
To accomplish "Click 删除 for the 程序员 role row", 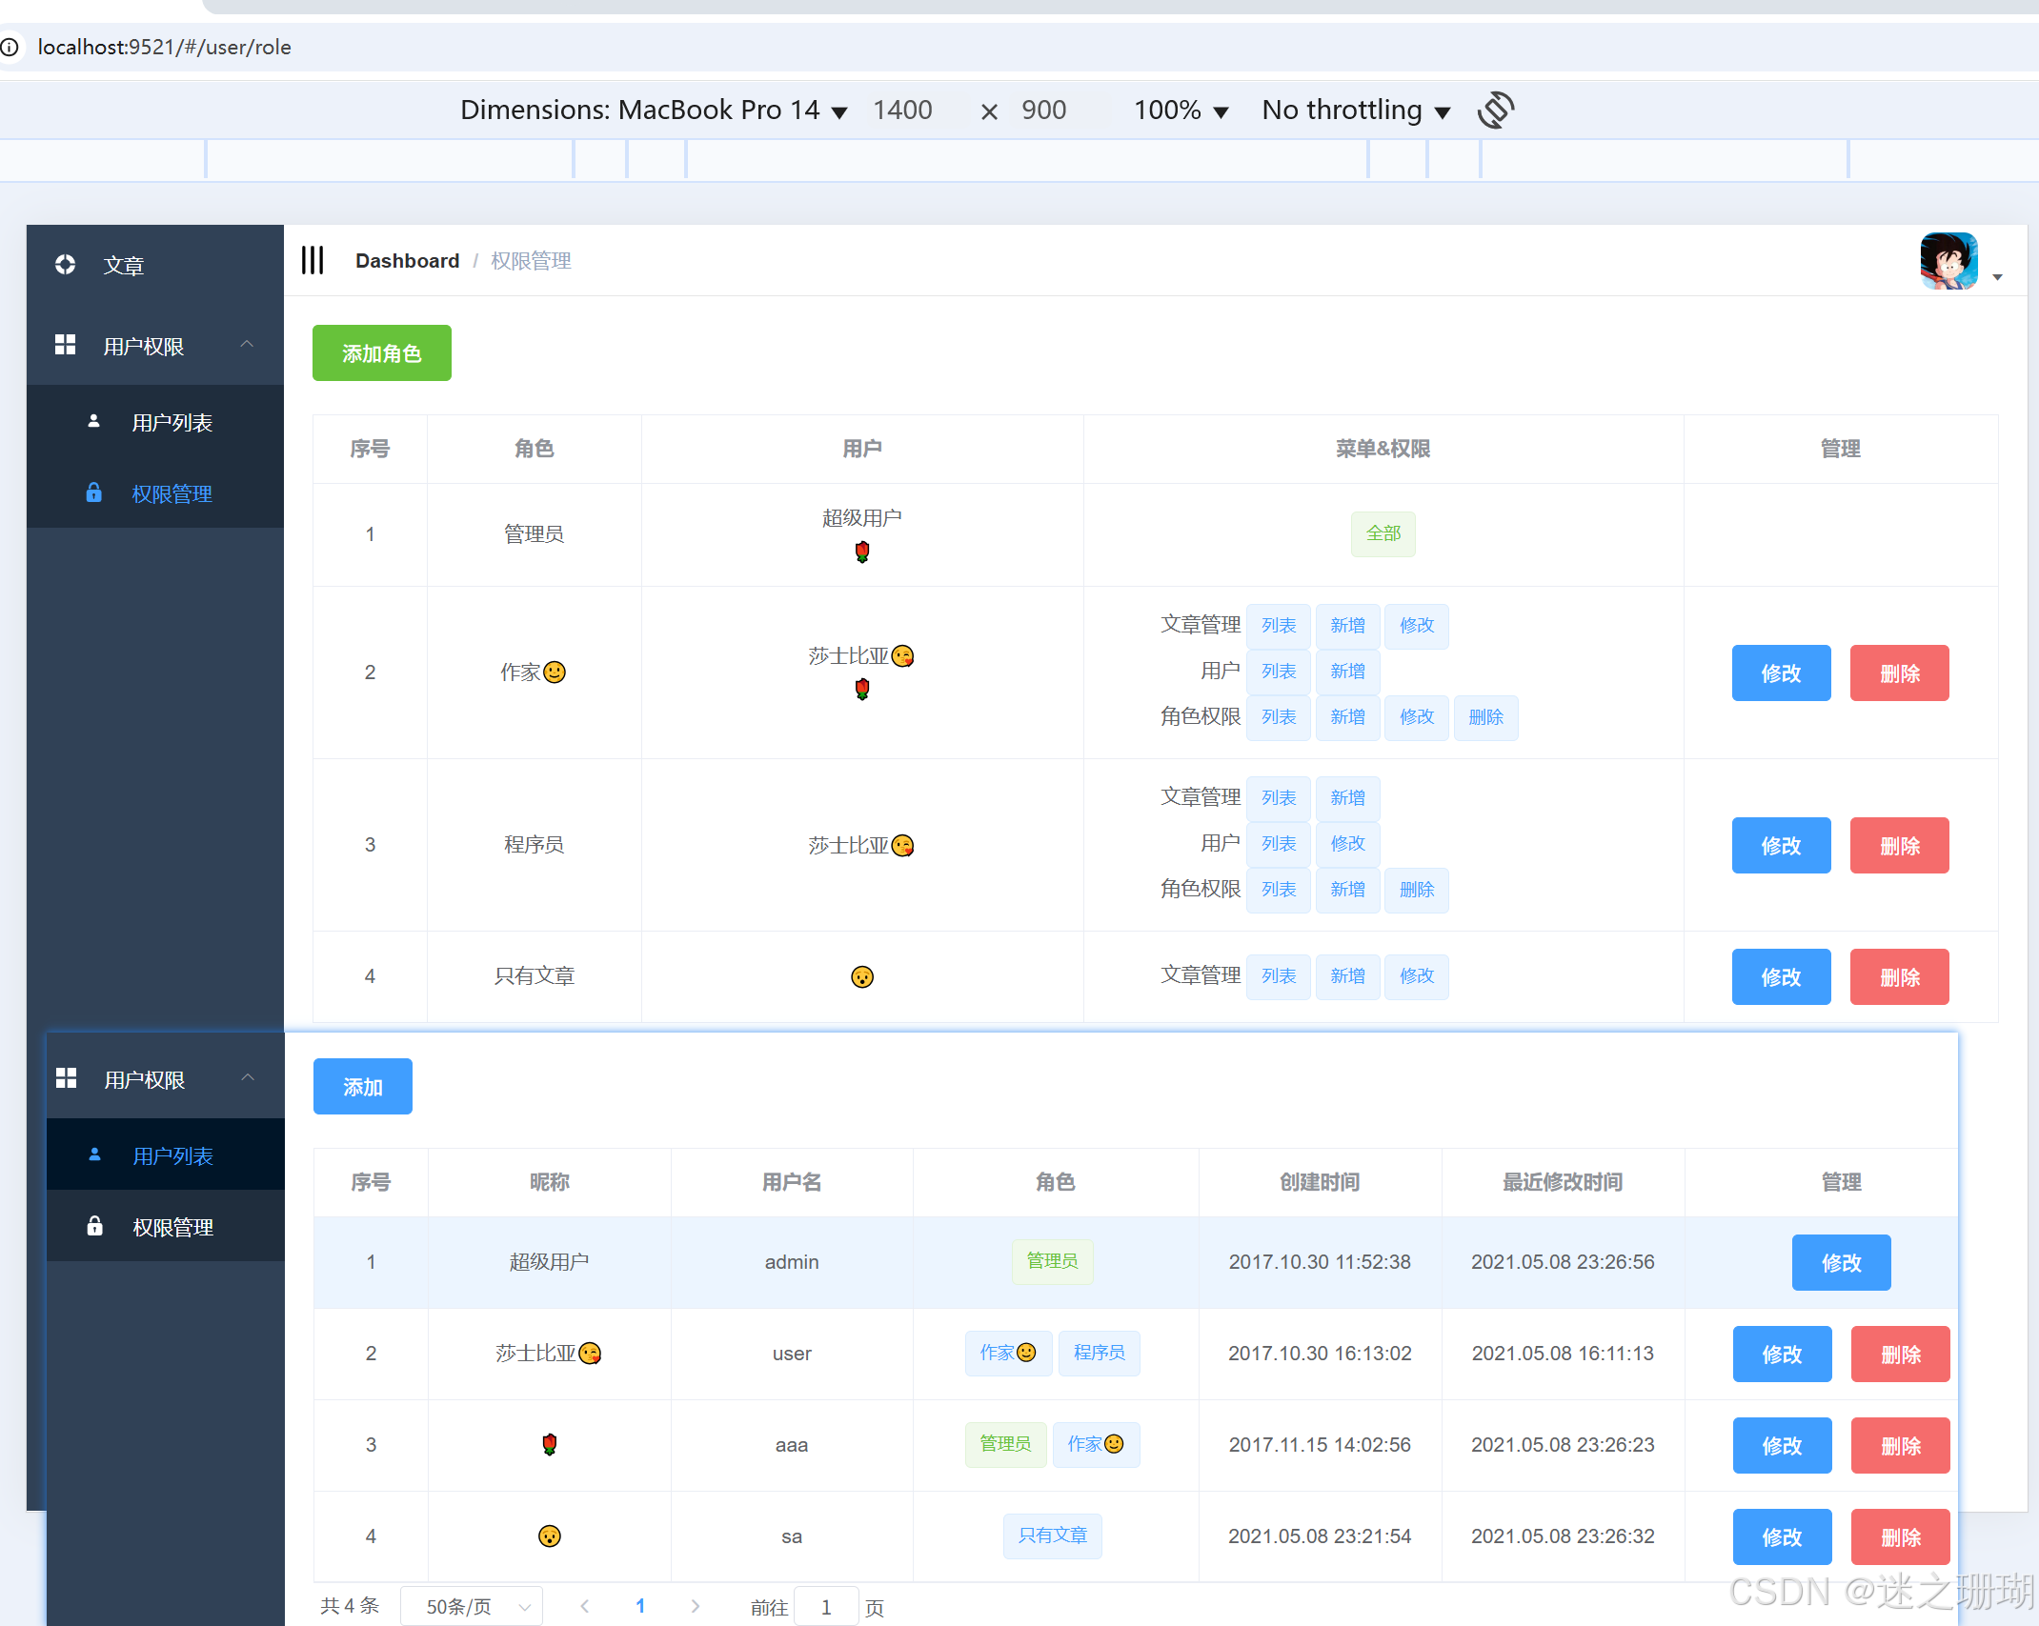I will pos(1899,845).
